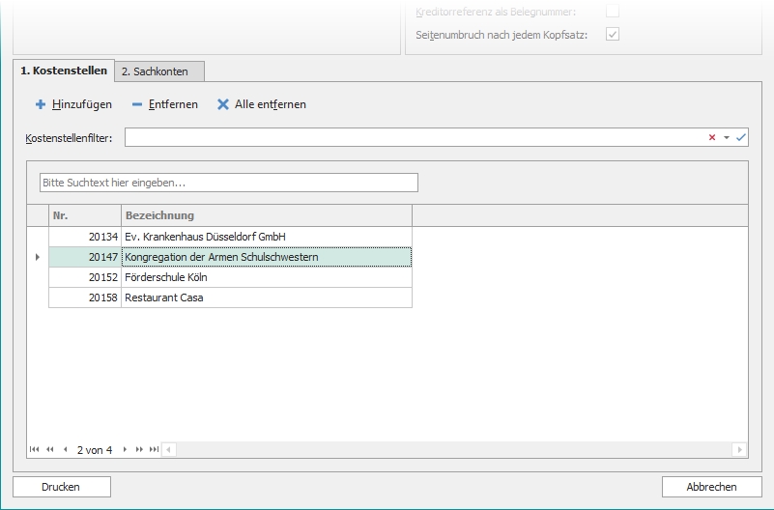The width and height of the screenshot is (774, 510).
Task: Toggle Kreditorreferenz als Belegnummer checkbox
Action: [612, 11]
